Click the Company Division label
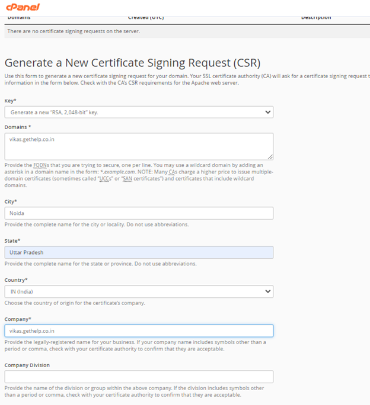 point(28,365)
